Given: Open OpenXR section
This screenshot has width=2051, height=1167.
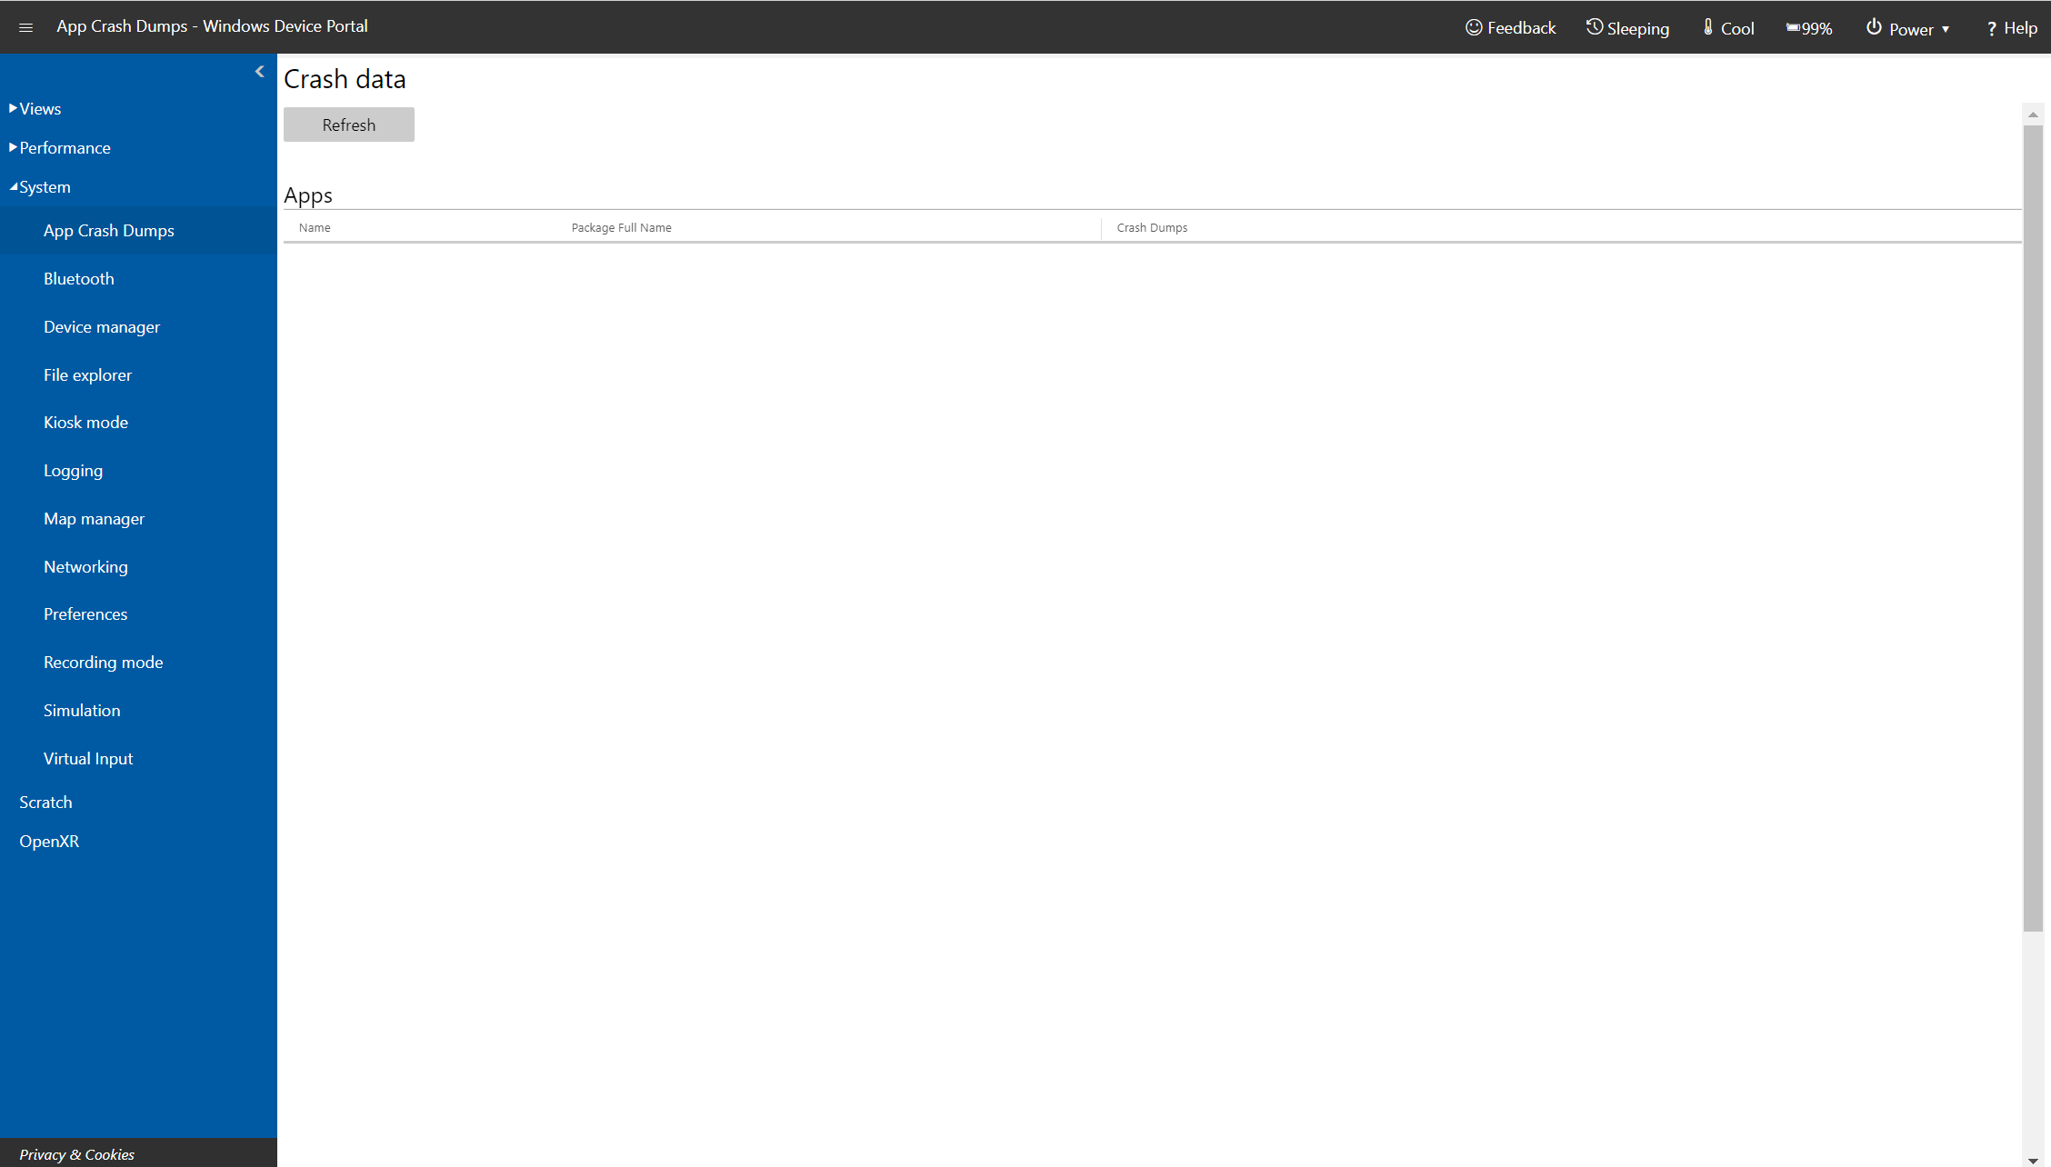Looking at the screenshot, I should click(x=48, y=841).
